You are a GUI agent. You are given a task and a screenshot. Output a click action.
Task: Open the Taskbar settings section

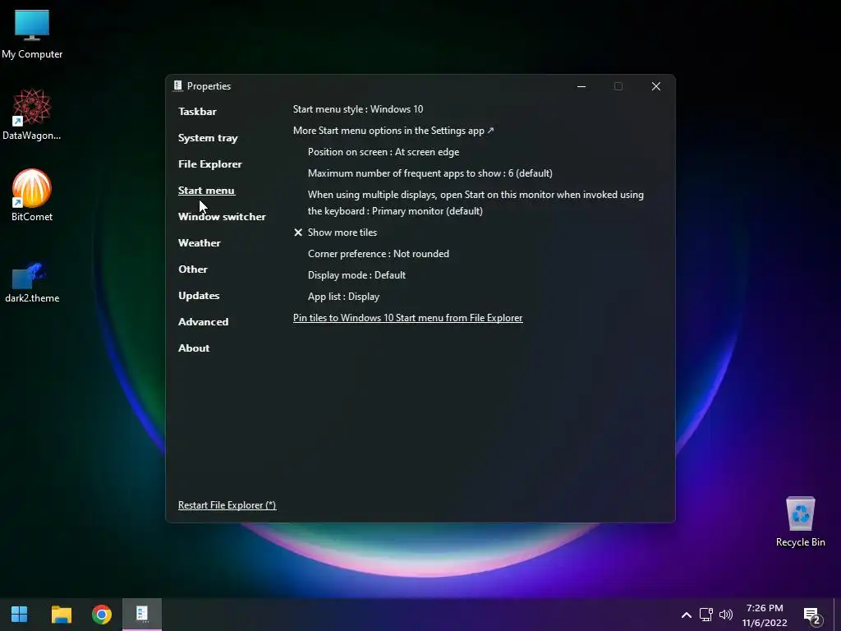(x=197, y=112)
